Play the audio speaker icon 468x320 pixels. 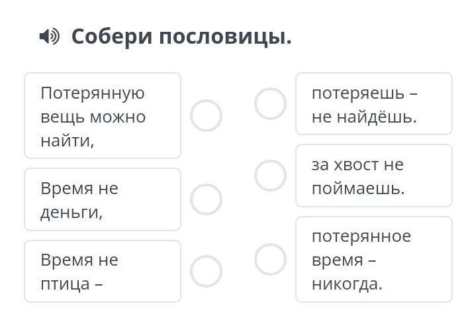tap(49, 36)
